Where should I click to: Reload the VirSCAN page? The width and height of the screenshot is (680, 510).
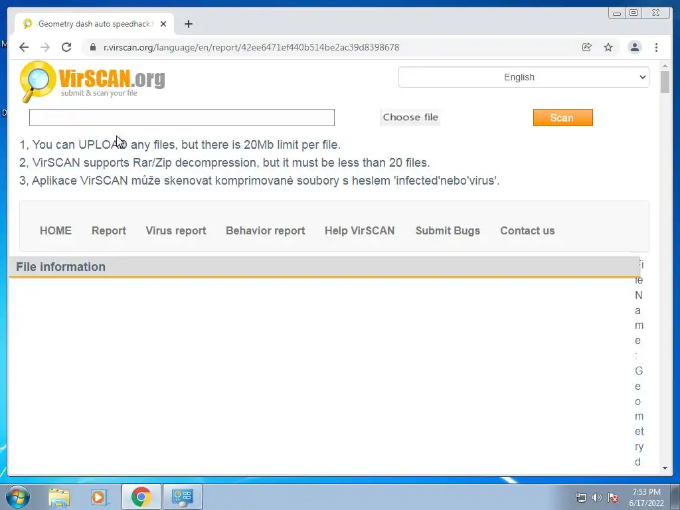click(x=66, y=47)
